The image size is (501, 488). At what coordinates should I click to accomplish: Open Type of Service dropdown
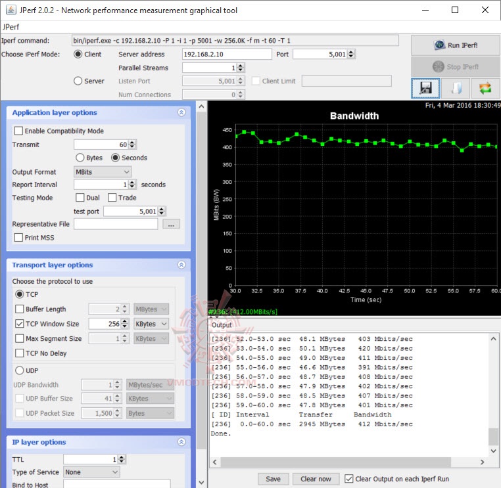pos(91,472)
